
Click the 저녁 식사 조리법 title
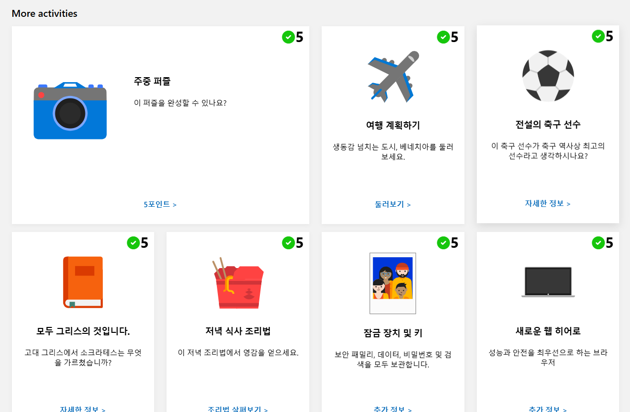(238, 331)
